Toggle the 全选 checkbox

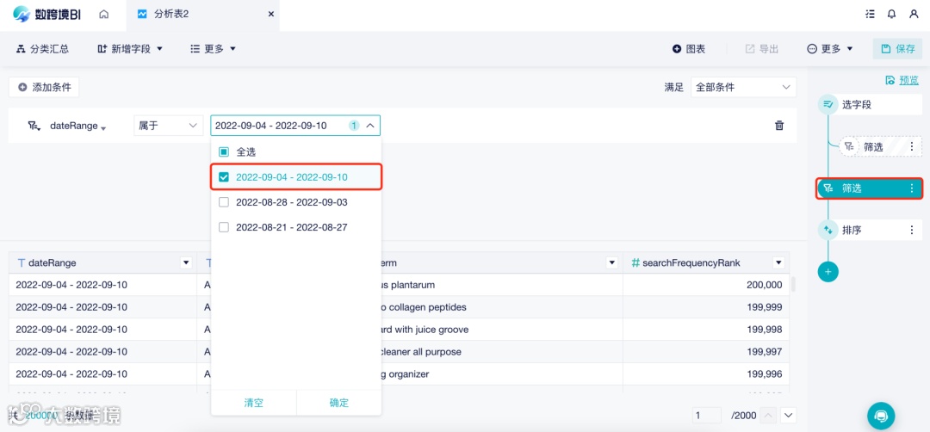[x=224, y=152]
